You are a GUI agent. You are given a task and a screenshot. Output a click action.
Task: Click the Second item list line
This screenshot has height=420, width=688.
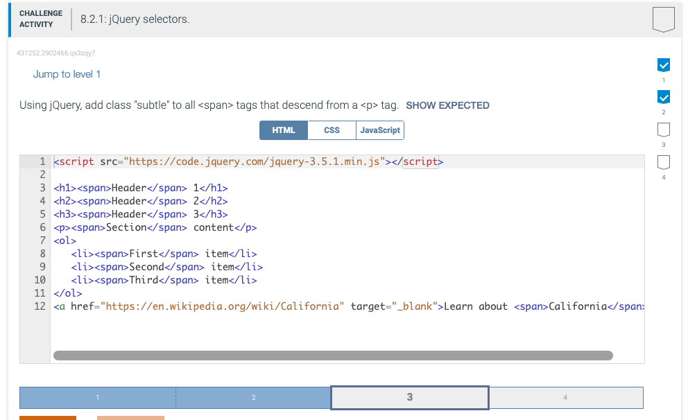click(166, 267)
